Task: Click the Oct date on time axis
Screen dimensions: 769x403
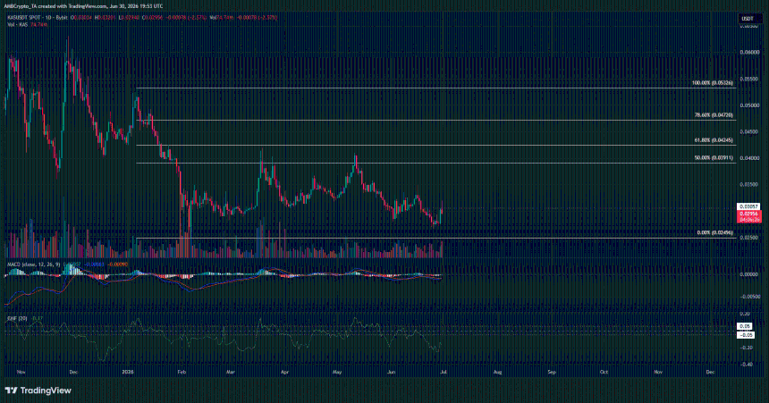Action: click(604, 372)
